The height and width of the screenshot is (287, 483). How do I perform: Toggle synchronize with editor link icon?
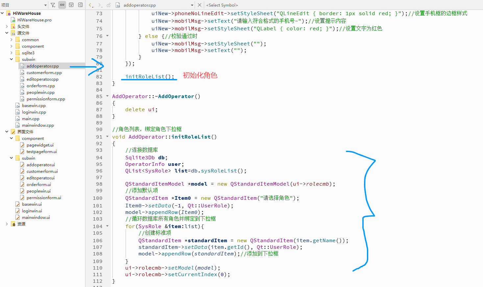[62, 5]
